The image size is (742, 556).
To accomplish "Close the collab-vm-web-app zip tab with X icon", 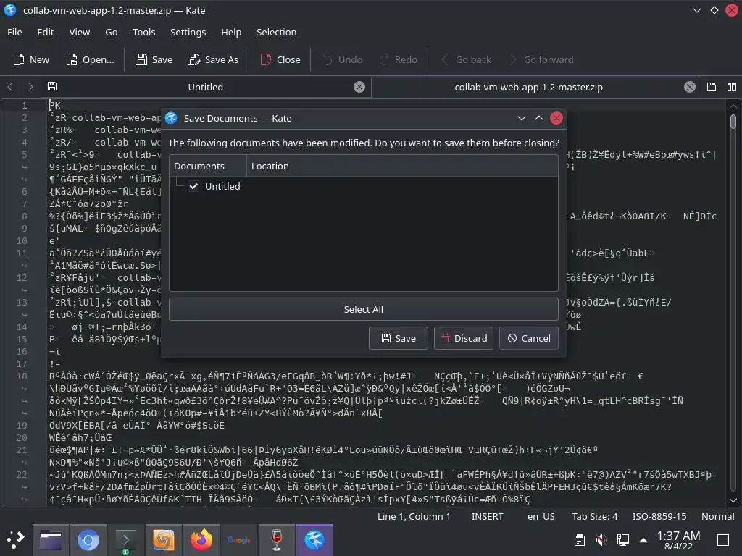I will pos(690,87).
